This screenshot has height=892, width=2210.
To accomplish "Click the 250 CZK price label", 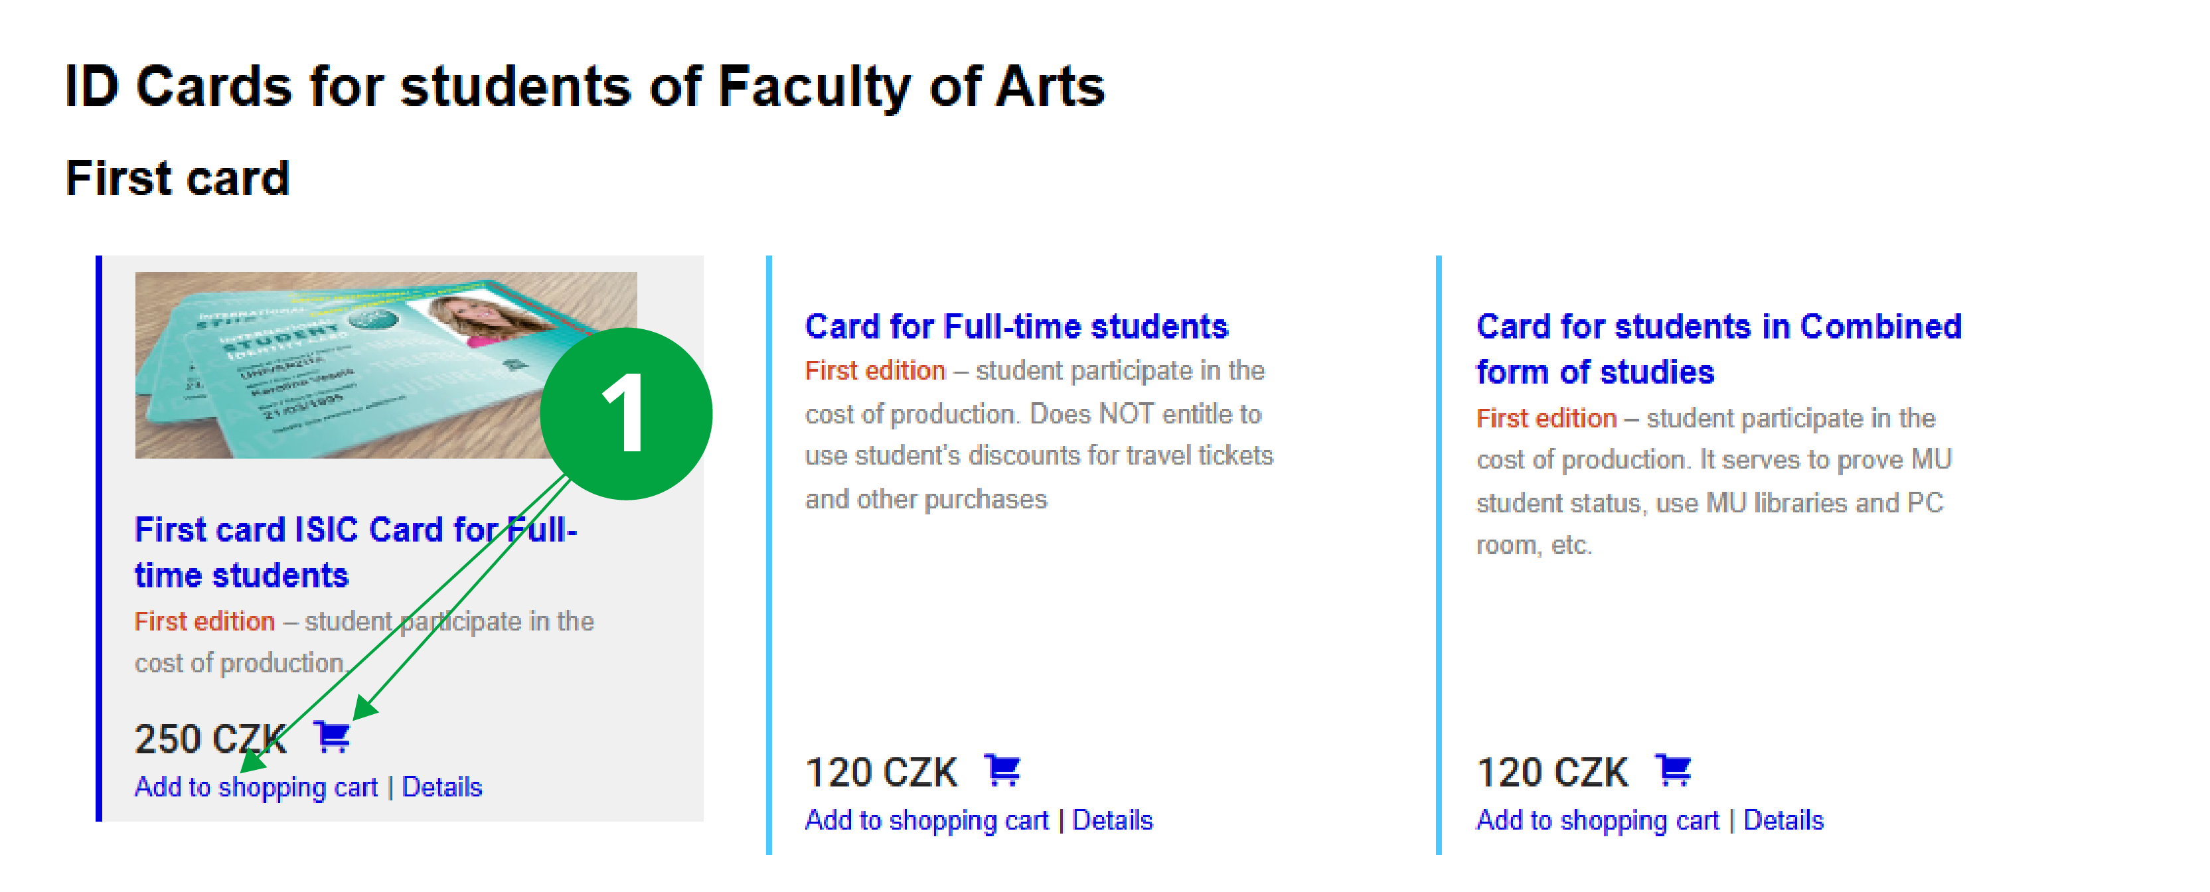I will [x=211, y=739].
